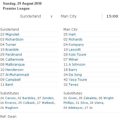Select the Sunderland team name in fixture header
120x120 pixels.
[x=30, y=16]
